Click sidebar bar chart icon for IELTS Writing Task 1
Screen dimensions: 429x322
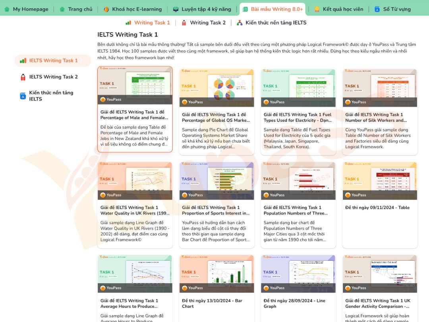click(x=23, y=60)
